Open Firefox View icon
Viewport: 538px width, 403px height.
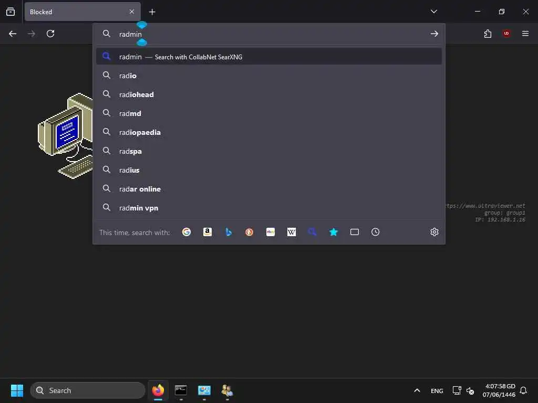point(11,12)
